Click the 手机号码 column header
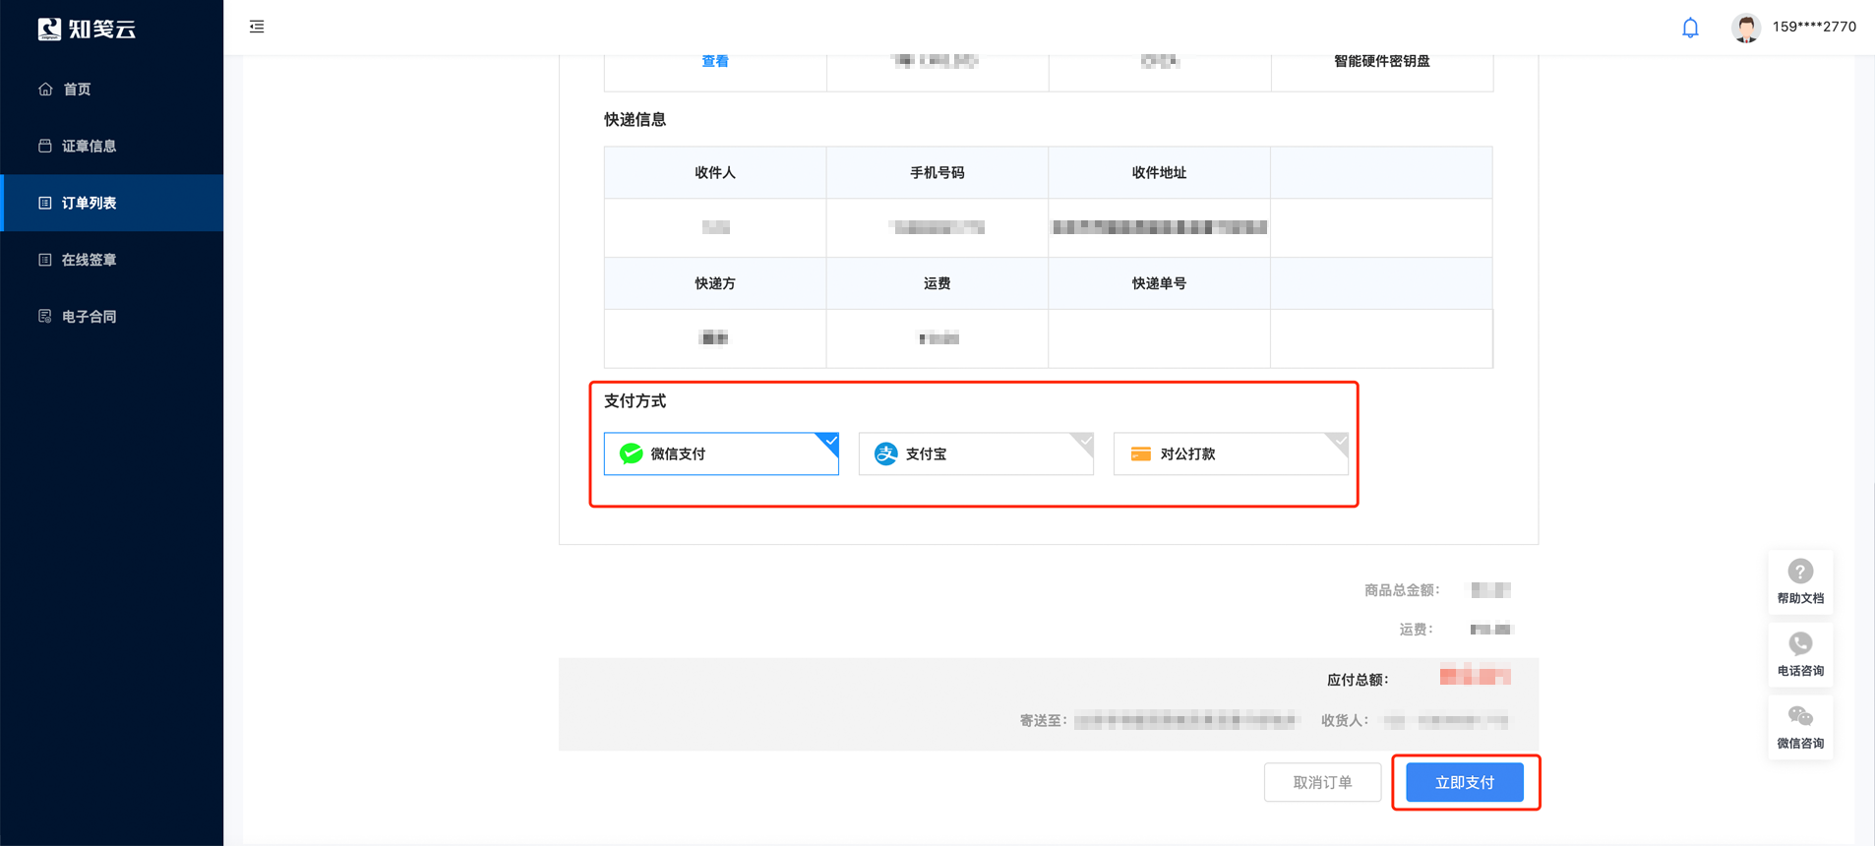Viewport: 1875px width, 846px height. pos(937,173)
